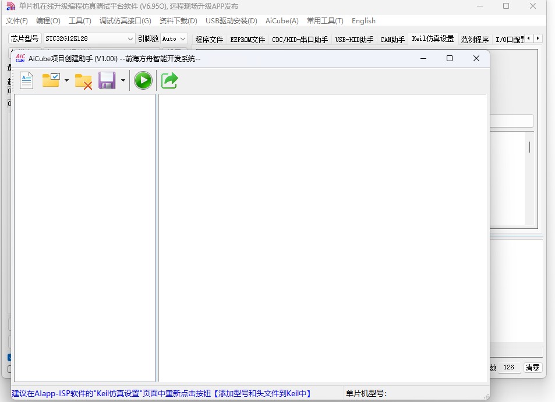Click the vertical scrollbar in main window right panel
The width and height of the screenshot is (555, 402).
(529, 179)
